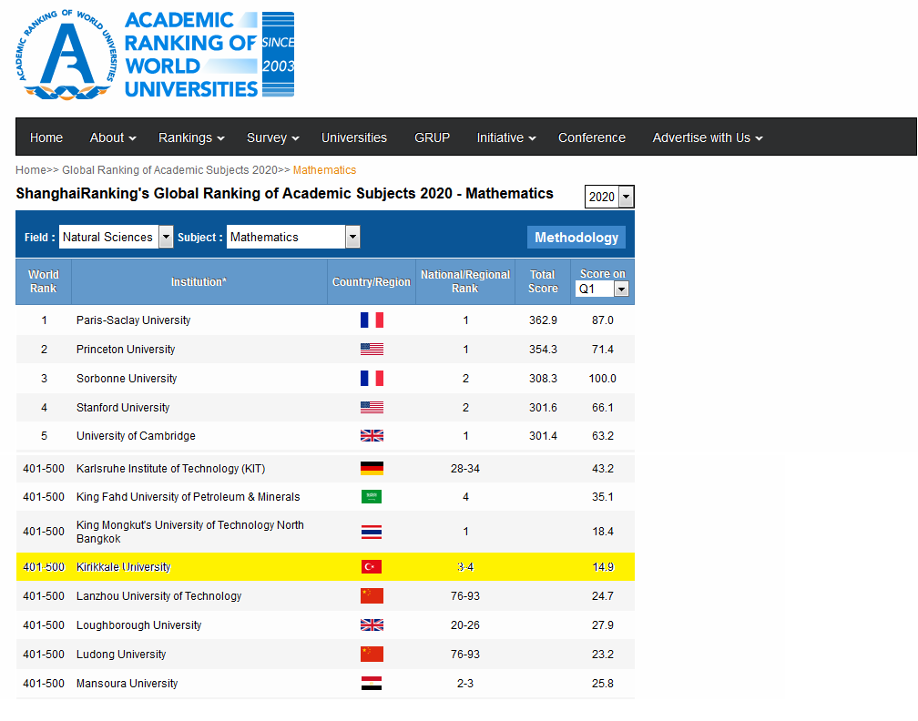This screenshot has height=721, width=918.
Task: Click the Methodology button
Action: 576,237
